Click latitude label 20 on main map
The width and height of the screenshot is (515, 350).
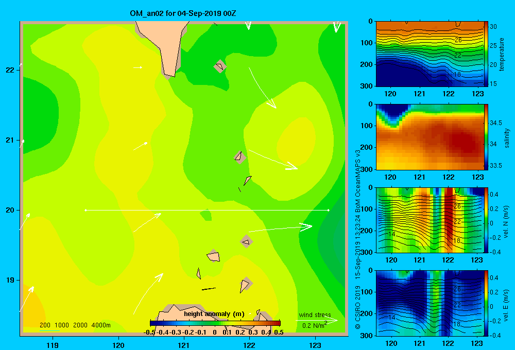pyautogui.click(x=10, y=210)
